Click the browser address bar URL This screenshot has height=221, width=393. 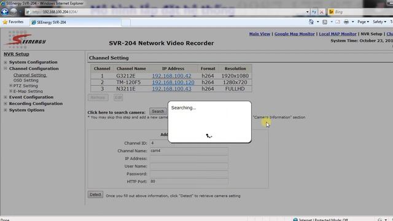[x=55, y=12]
